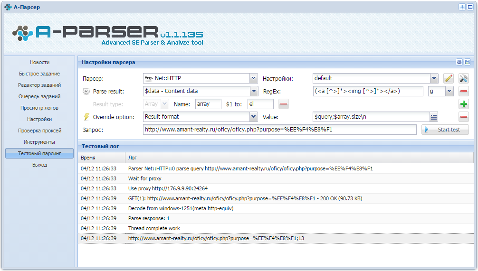Click the disabled minus next to el field
This screenshot has height=271, width=478.
tap(284, 104)
